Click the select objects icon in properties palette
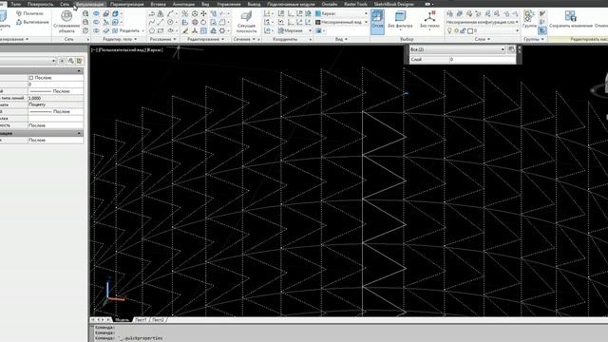The height and width of the screenshot is (342, 608). pyautogui.click(x=71, y=61)
